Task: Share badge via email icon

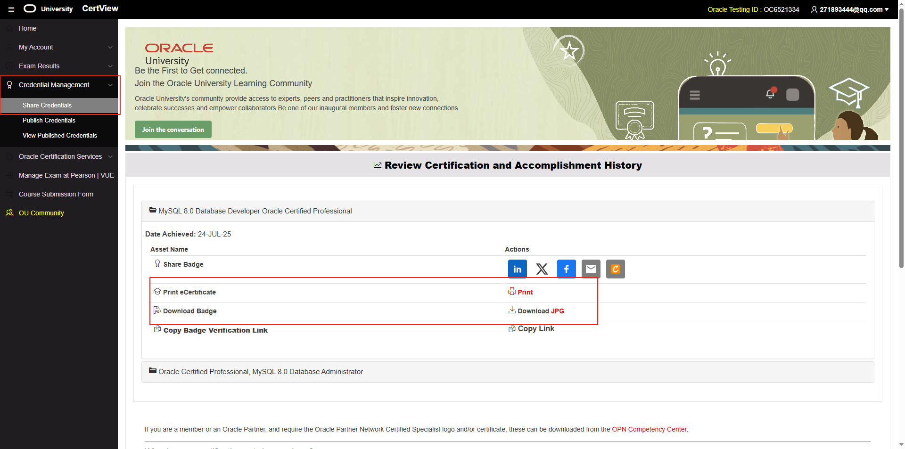Action: click(x=591, y=269)
